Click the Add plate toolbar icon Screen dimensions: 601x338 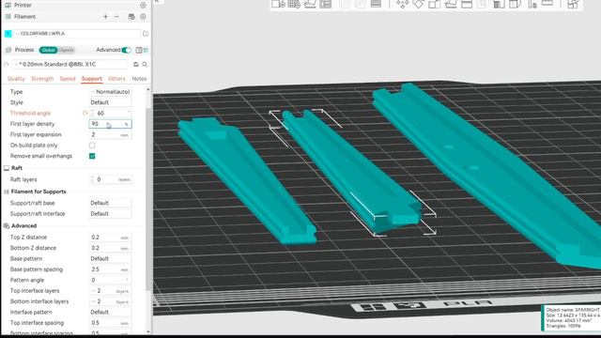coord(294,4)
